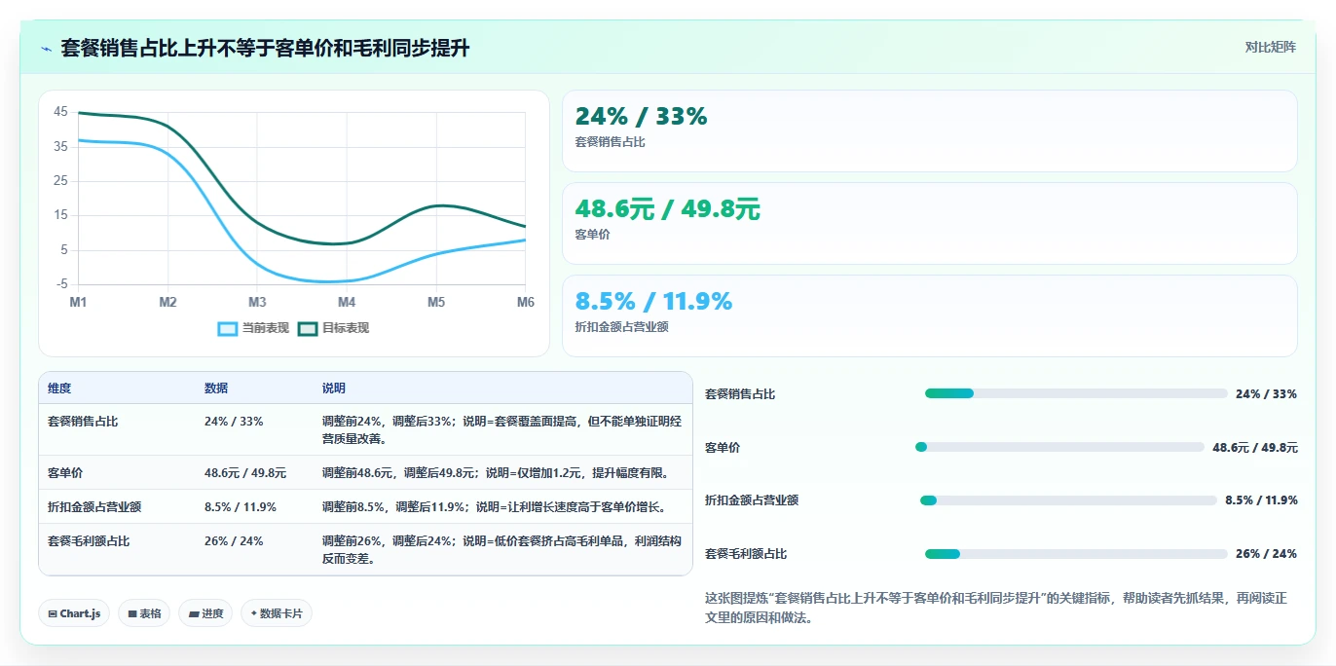This screenshot has height=666, width=1336.
Task: Click the explanation starting 调整前26%
Action: pos(501,549)
